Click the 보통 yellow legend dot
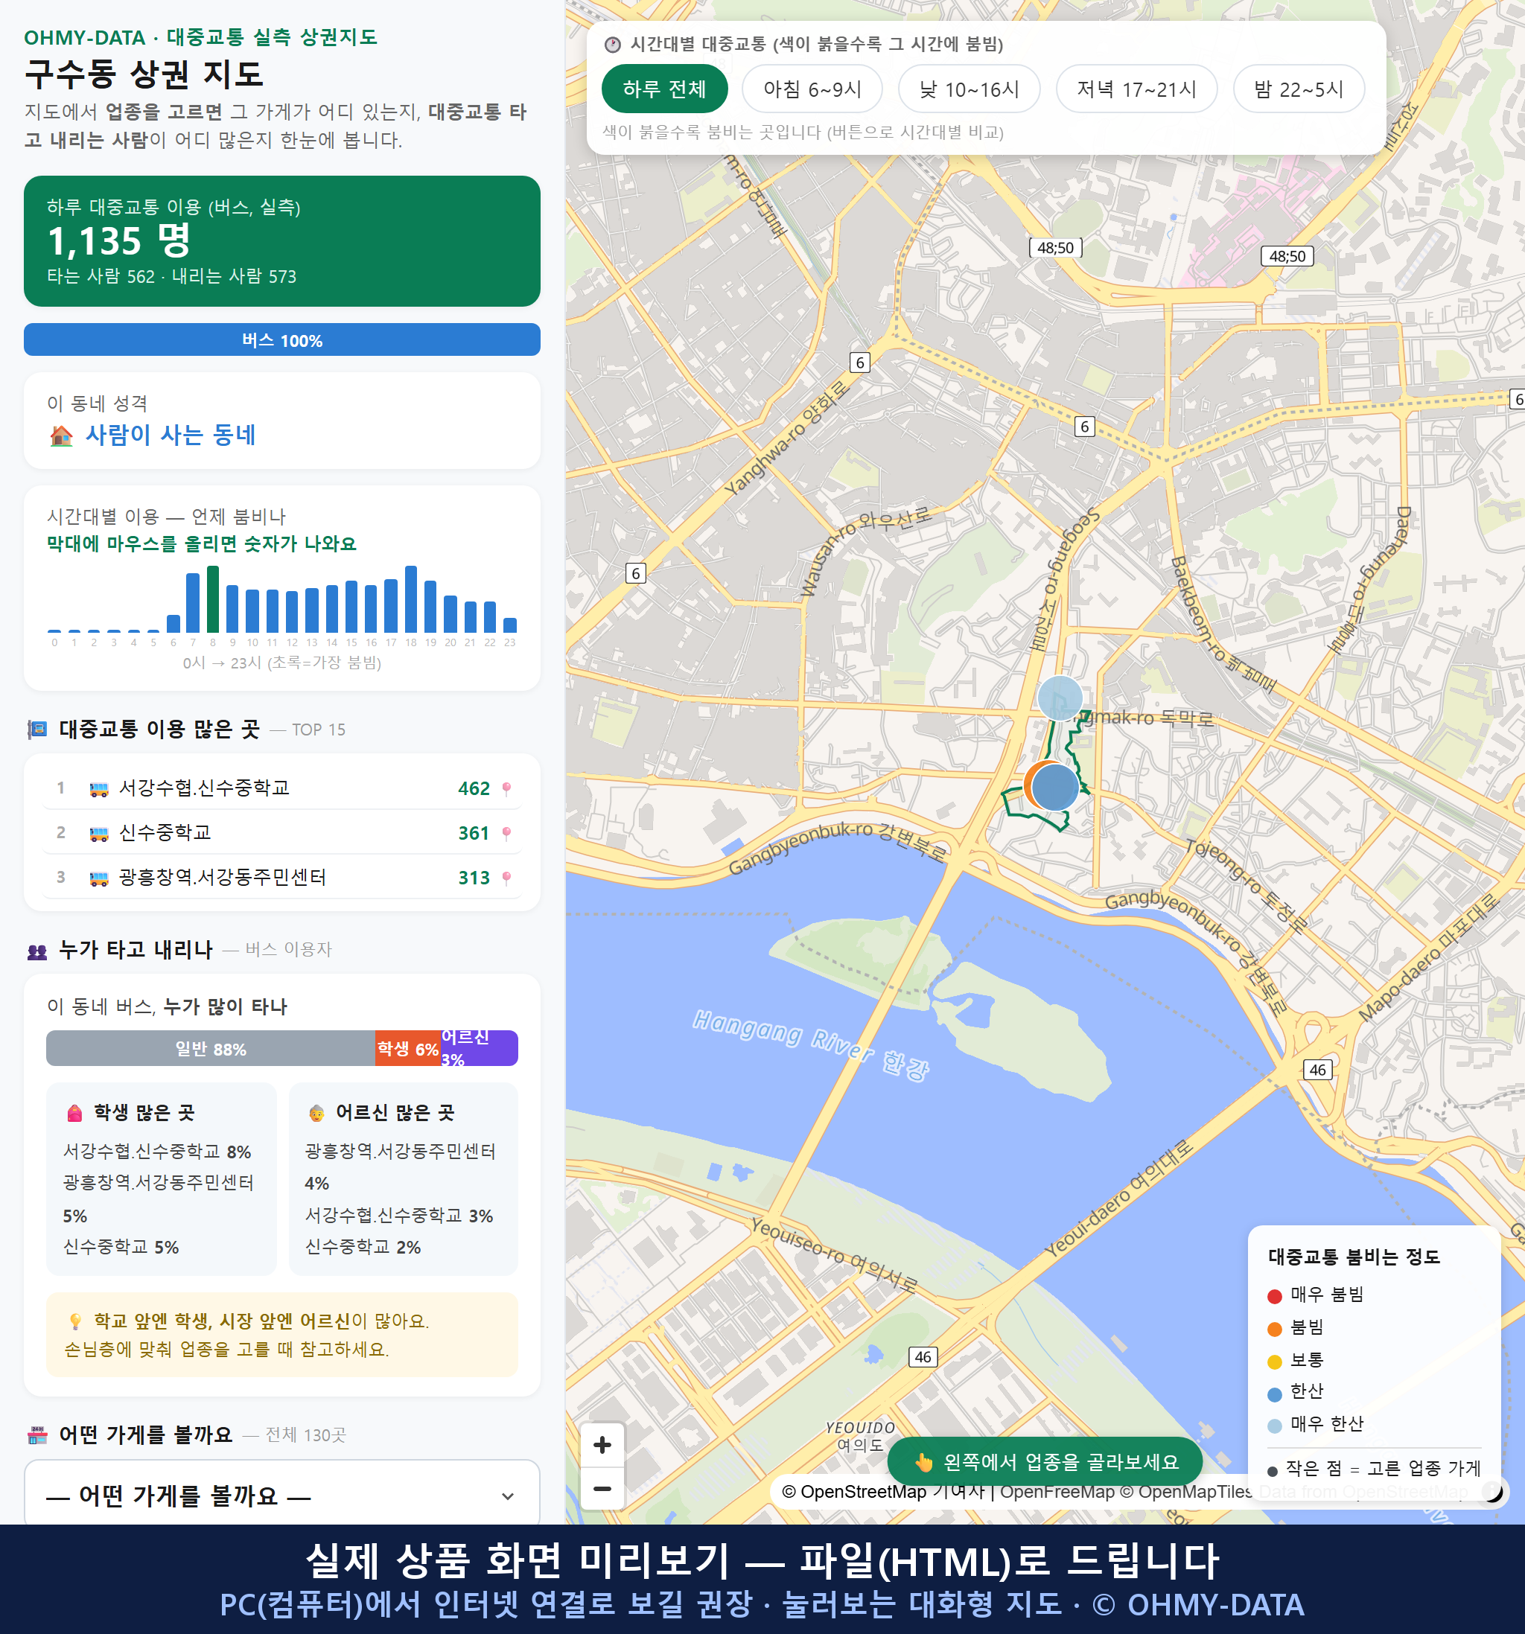 [x=1274, y=1362]
